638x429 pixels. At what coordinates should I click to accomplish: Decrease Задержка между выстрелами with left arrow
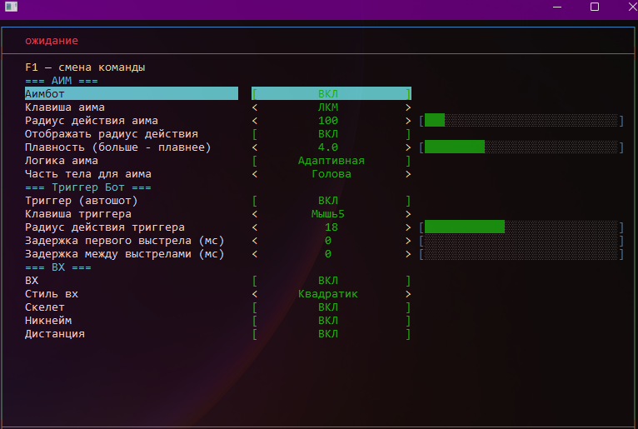[255, 254]
